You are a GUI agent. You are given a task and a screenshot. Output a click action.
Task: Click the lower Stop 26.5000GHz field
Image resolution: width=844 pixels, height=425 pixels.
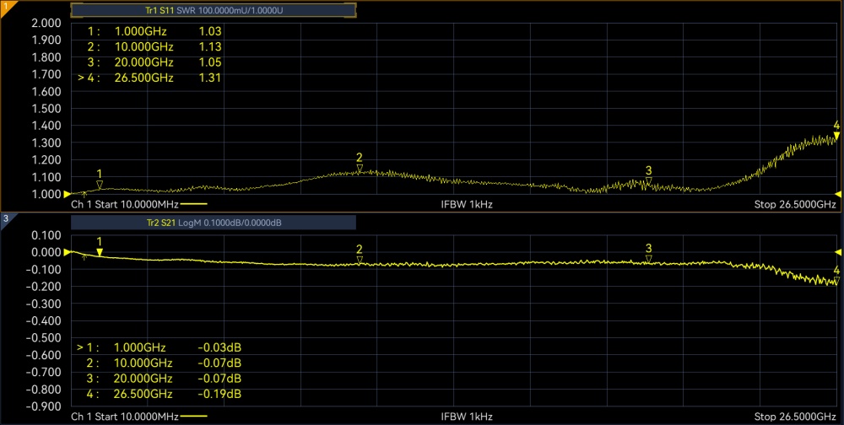click(x=794, y=417)
